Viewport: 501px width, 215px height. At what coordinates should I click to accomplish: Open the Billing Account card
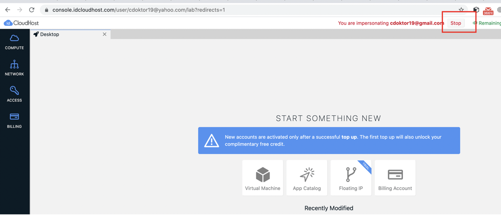pyautogui.click(x=395, y=178)
